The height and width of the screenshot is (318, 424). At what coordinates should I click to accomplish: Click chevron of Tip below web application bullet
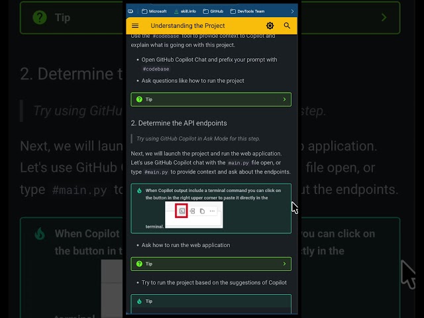284,264
